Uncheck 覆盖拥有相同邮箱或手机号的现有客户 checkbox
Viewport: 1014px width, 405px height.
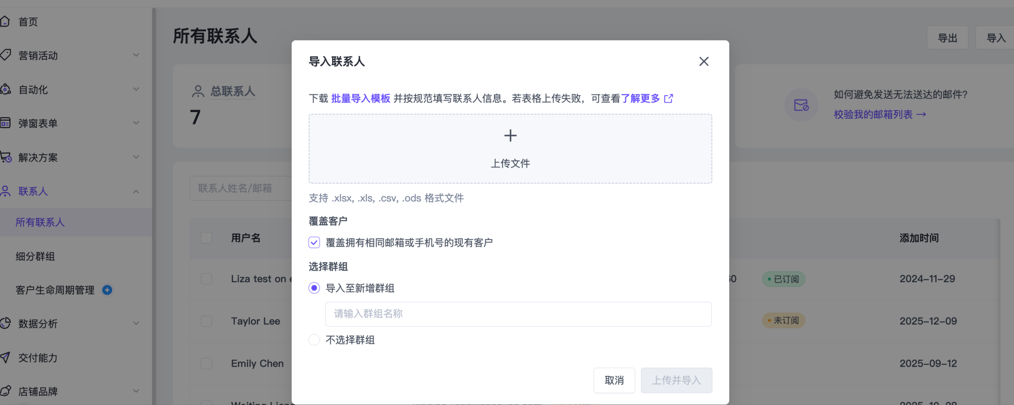(x=314, y=242)
